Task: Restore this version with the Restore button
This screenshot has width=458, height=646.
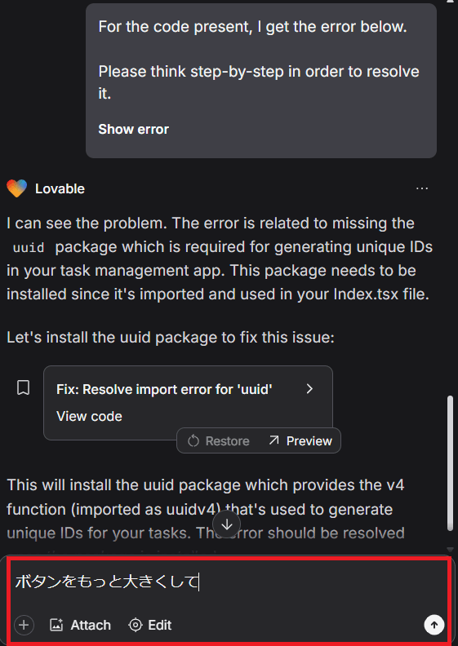Action: click(x=219, y=440)
